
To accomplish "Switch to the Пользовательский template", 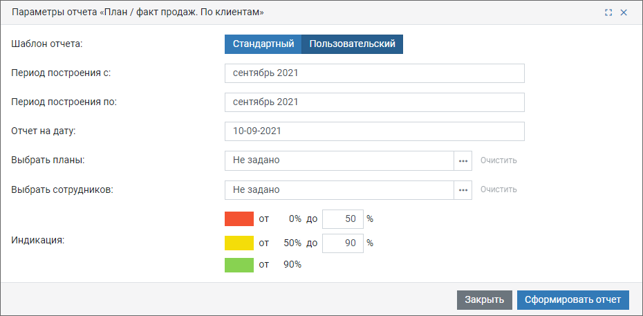I will 352,44.
